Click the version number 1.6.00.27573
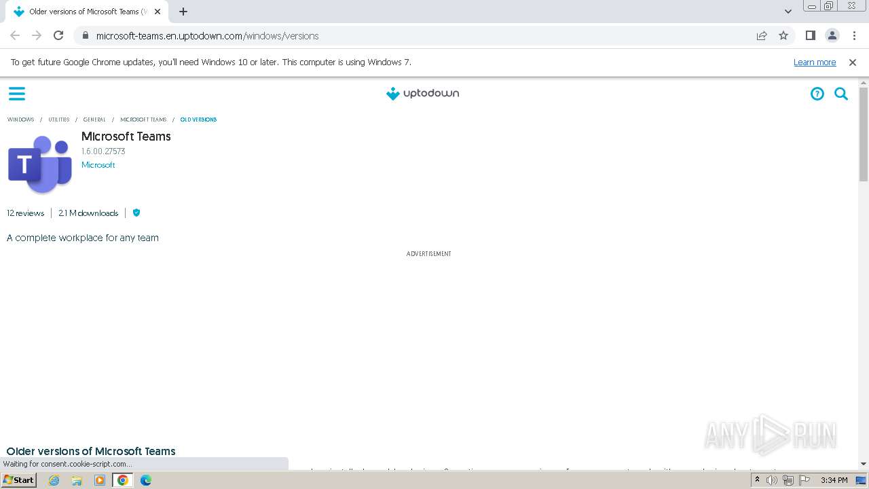Image resolution: width=869 pixels, height=489 pixels. [103, 151]
